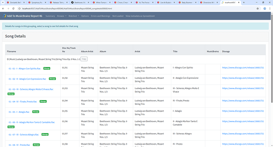Click Discogs badge beside Allegro Con Spirito file
The width and height of the screenshot is (273, 147).
click(47, 68)
